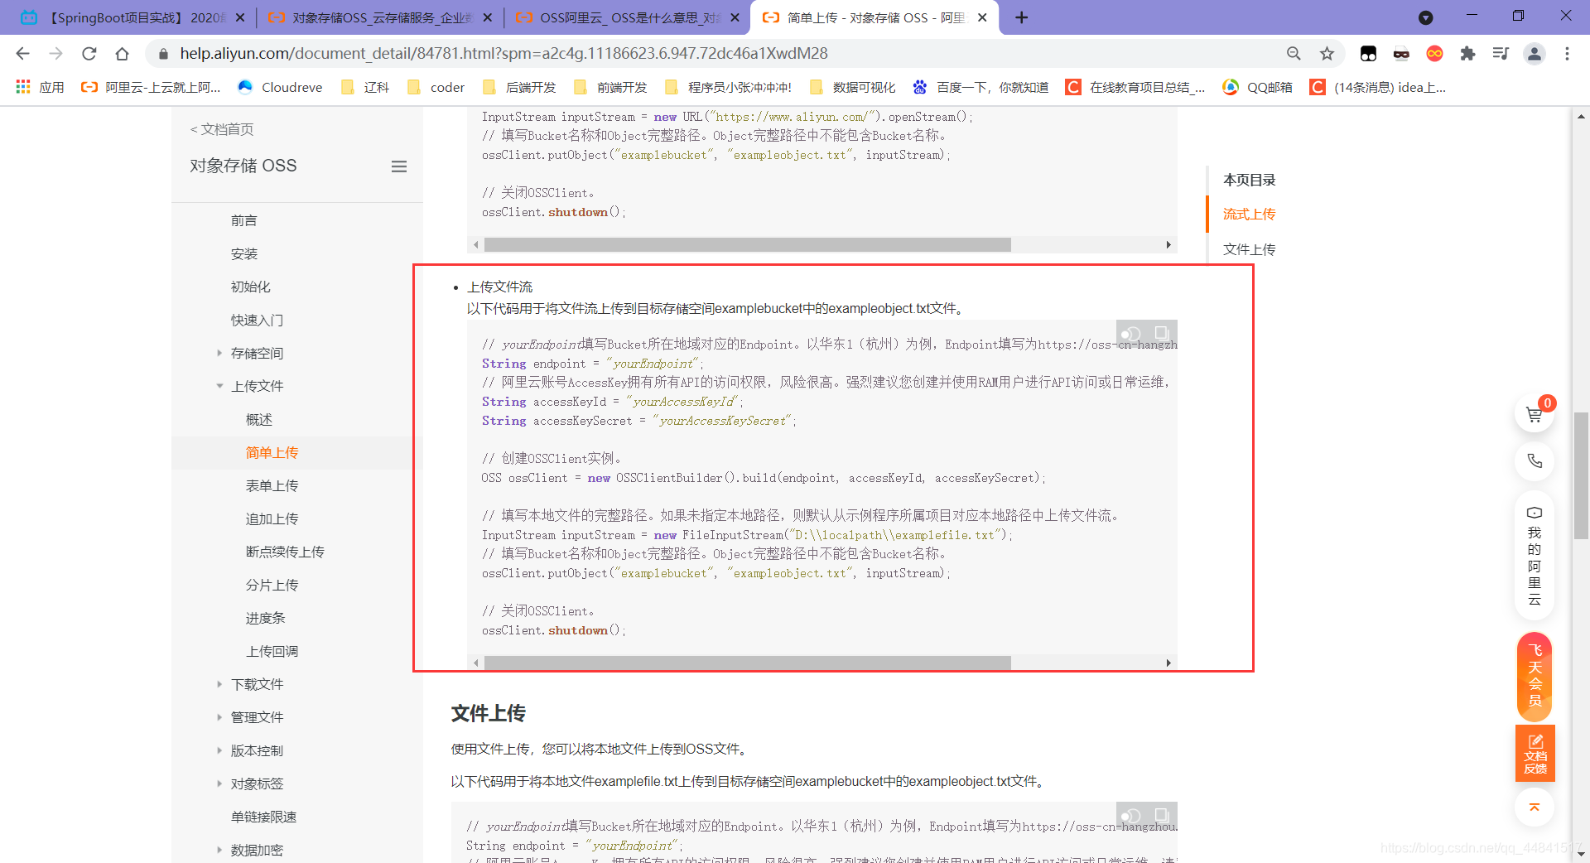This screenshot has height=863, width=1590.
Task: Go to 文档首页 link
Action: [222, 129]
